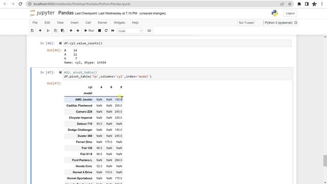Reload the page in browser
Image resolution: width=327 pixels, height=184 pixels.
click(20, 4)
